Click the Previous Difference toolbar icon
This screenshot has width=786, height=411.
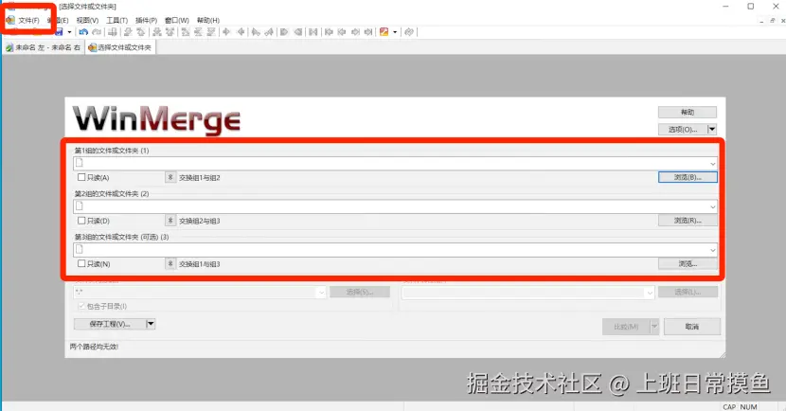point(141,32)
